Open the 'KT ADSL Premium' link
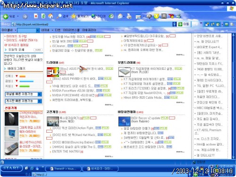This screenshot has width=236, height=177. point(209,130)
